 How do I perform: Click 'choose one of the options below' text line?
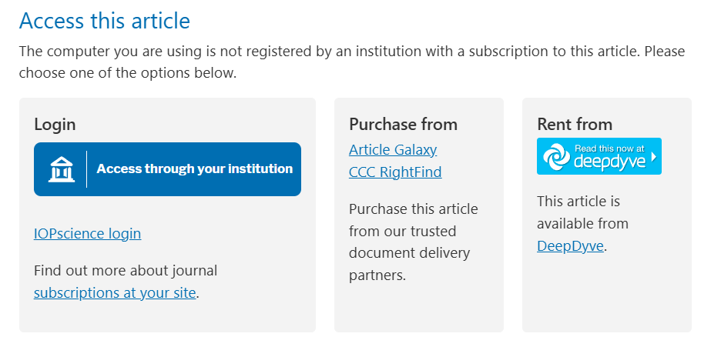[x=127, y=73]
